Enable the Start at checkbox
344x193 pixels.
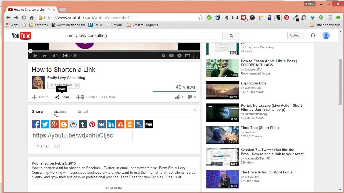(34, 146)
